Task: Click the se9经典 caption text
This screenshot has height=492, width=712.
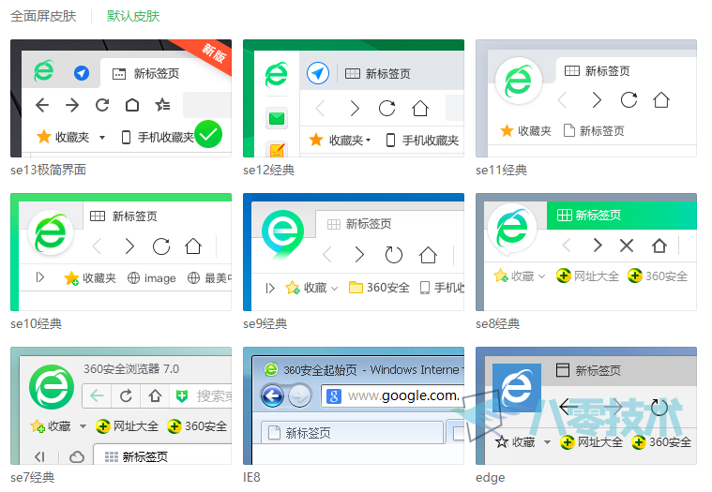Action: point(265,323)
